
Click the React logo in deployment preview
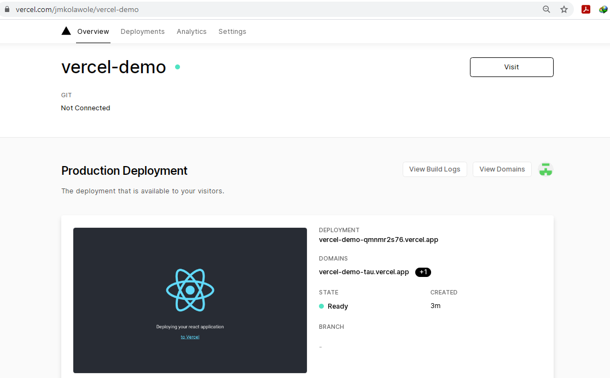[x=190, y=290]
